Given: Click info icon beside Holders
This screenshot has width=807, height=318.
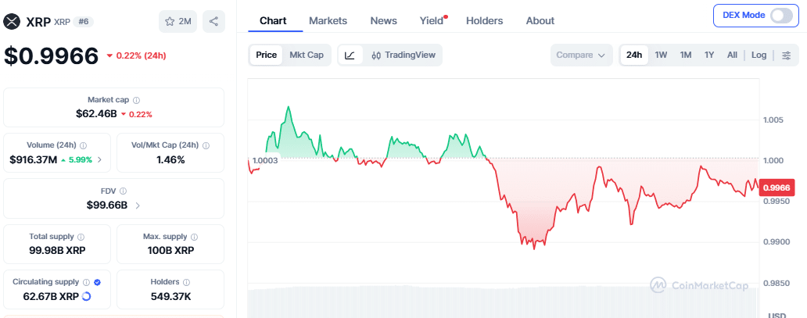Looking at the screenshot, I should tap(186, 282).
